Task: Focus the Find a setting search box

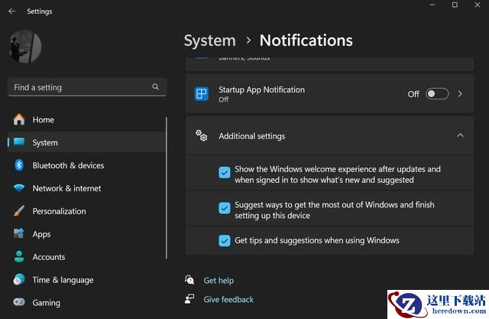Action: [x=87, y=87]
